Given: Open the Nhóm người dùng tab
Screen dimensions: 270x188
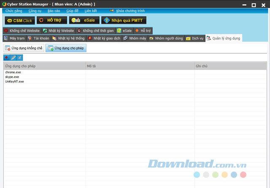Looking at the screenshot, I should pos(166,38).
